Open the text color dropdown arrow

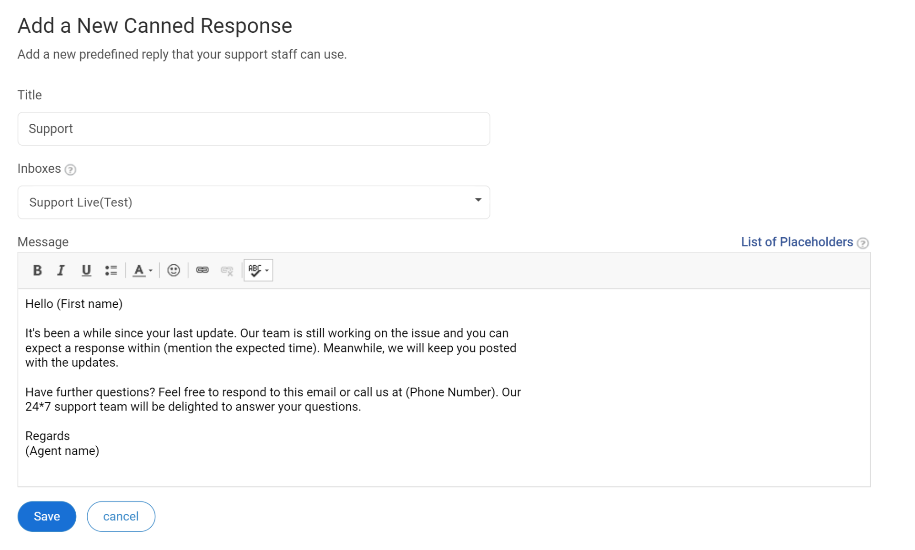point(151,270)
